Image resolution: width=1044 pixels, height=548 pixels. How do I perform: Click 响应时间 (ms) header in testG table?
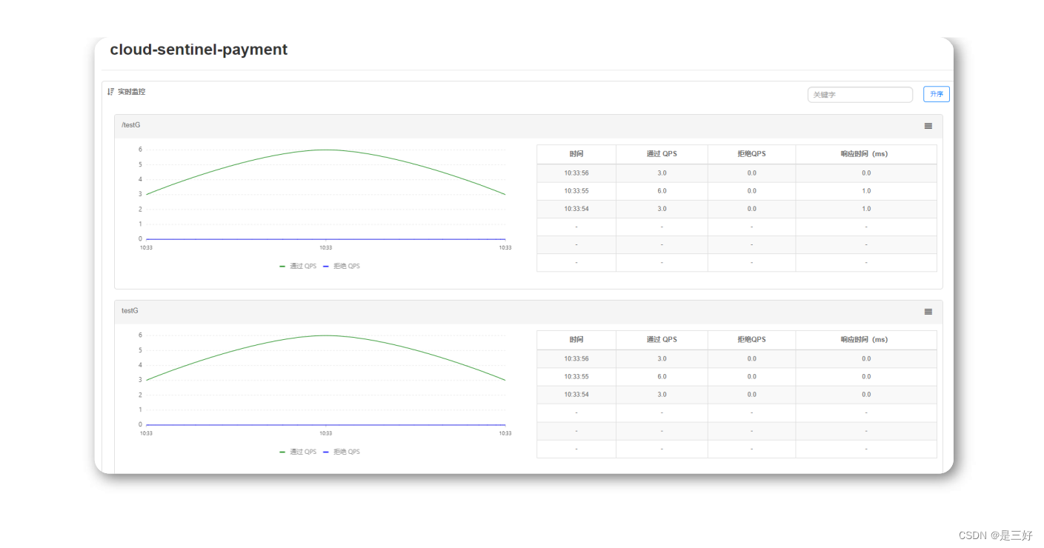tap(865, 340)
